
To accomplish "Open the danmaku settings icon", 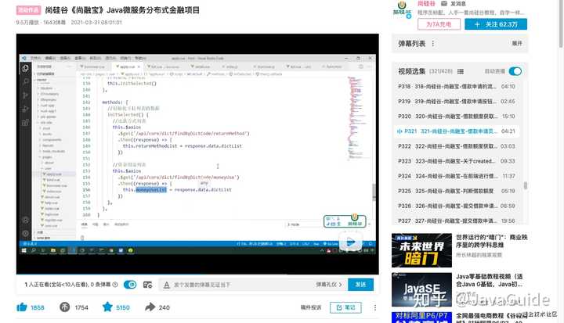I will [x=147, y=285].
